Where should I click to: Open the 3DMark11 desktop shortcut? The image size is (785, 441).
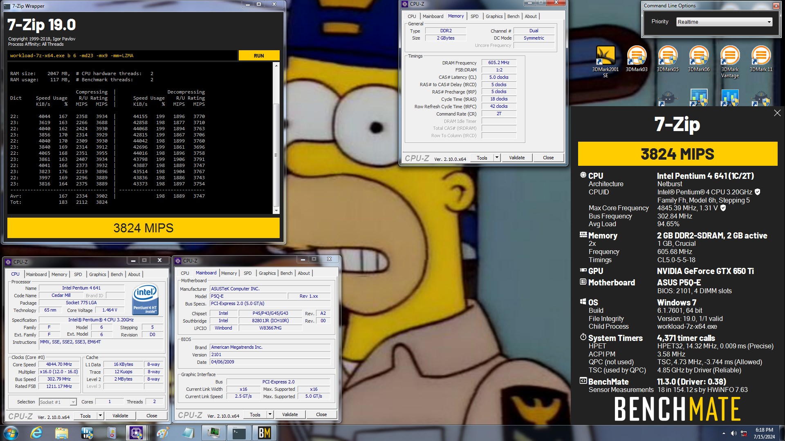(761, 59)
